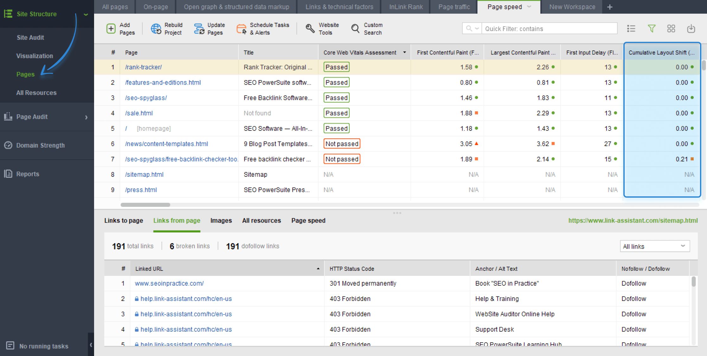This screenshot has height=356, width=707.
Task: Open the /news/content-templates.html link
Action: click(x=166, y=144)
